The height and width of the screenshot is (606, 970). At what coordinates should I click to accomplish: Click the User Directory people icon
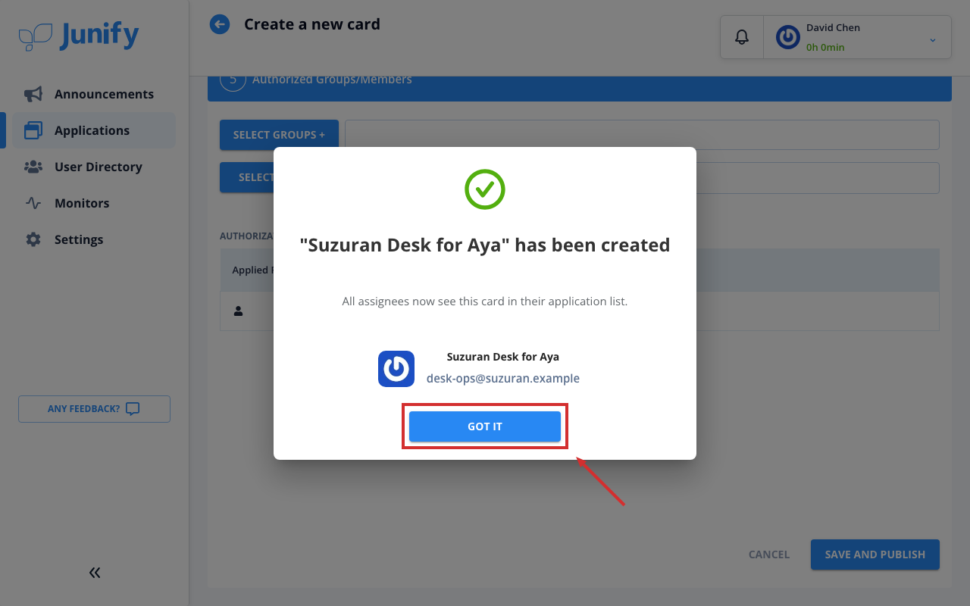pyautogui.click(x=33, y=167)
